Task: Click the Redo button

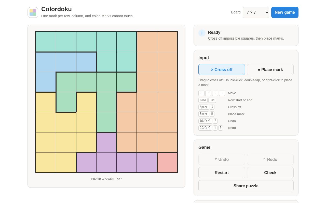Action: [270, 159]
